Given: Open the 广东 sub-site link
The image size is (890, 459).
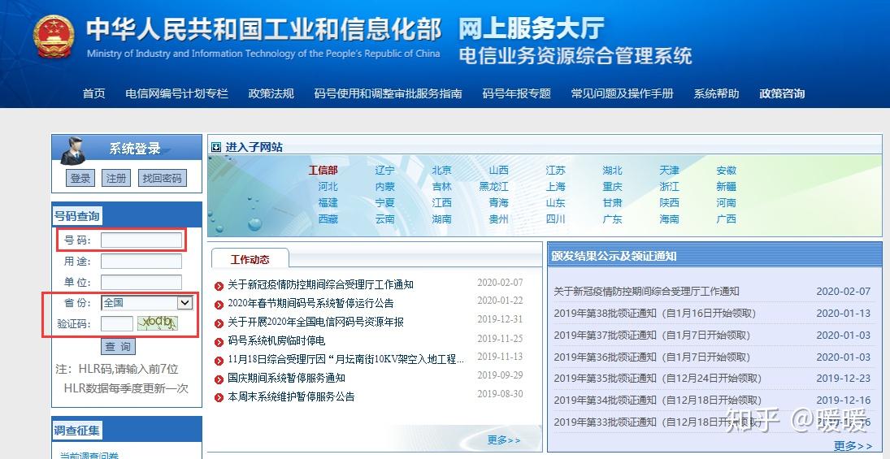Looking at the screenshot, I should point(613,219).
